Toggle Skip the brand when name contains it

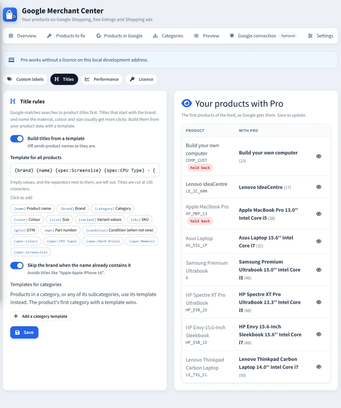(x=17, y=265)
